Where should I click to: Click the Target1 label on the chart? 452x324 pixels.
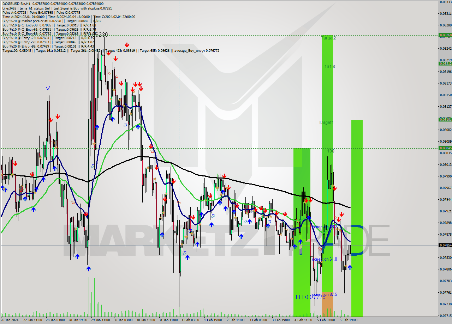(x=326, y=123)
